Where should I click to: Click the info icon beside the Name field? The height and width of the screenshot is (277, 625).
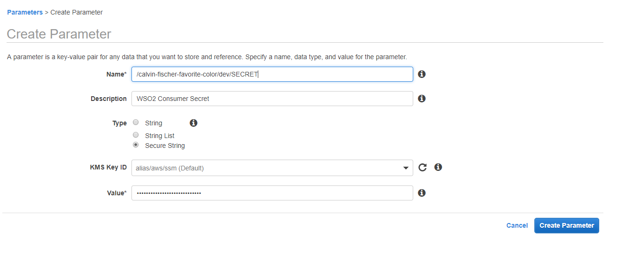point(422,74)
